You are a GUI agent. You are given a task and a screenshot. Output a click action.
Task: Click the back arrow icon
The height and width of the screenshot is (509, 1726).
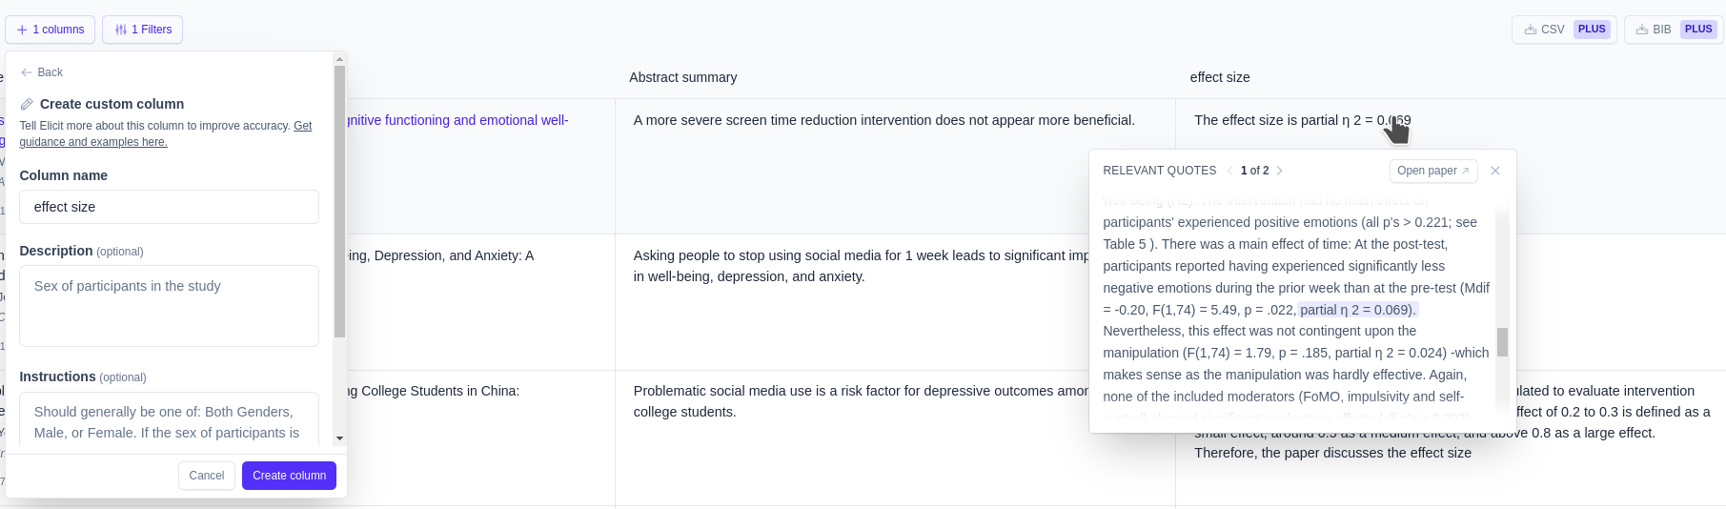point(27,72)
